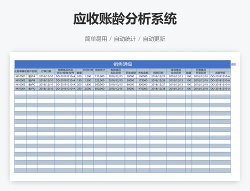This screenshot has width=250, height=191.
Task: Select the quantity cell 200 in row M10003
Action: 79,84
